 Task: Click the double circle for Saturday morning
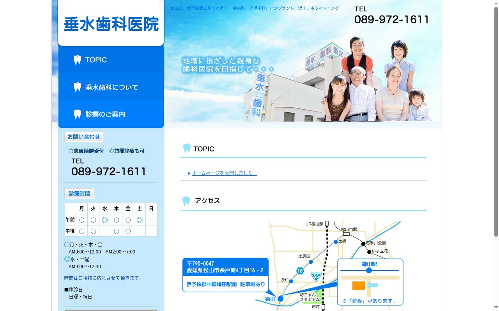click(140, 220)
